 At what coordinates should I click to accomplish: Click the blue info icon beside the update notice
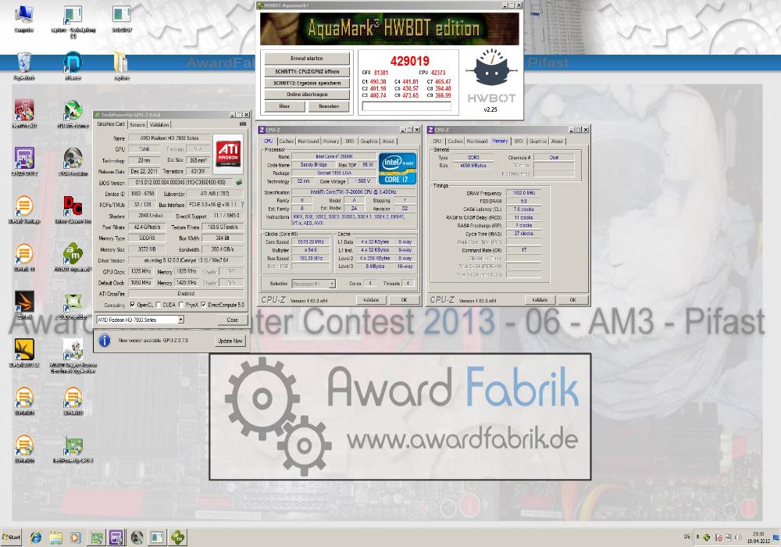(105, 340)
